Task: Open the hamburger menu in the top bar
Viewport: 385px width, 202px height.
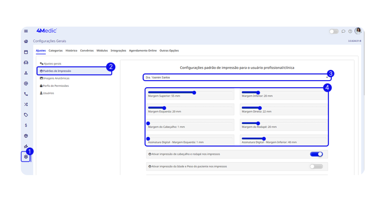Action: [26, 31]
